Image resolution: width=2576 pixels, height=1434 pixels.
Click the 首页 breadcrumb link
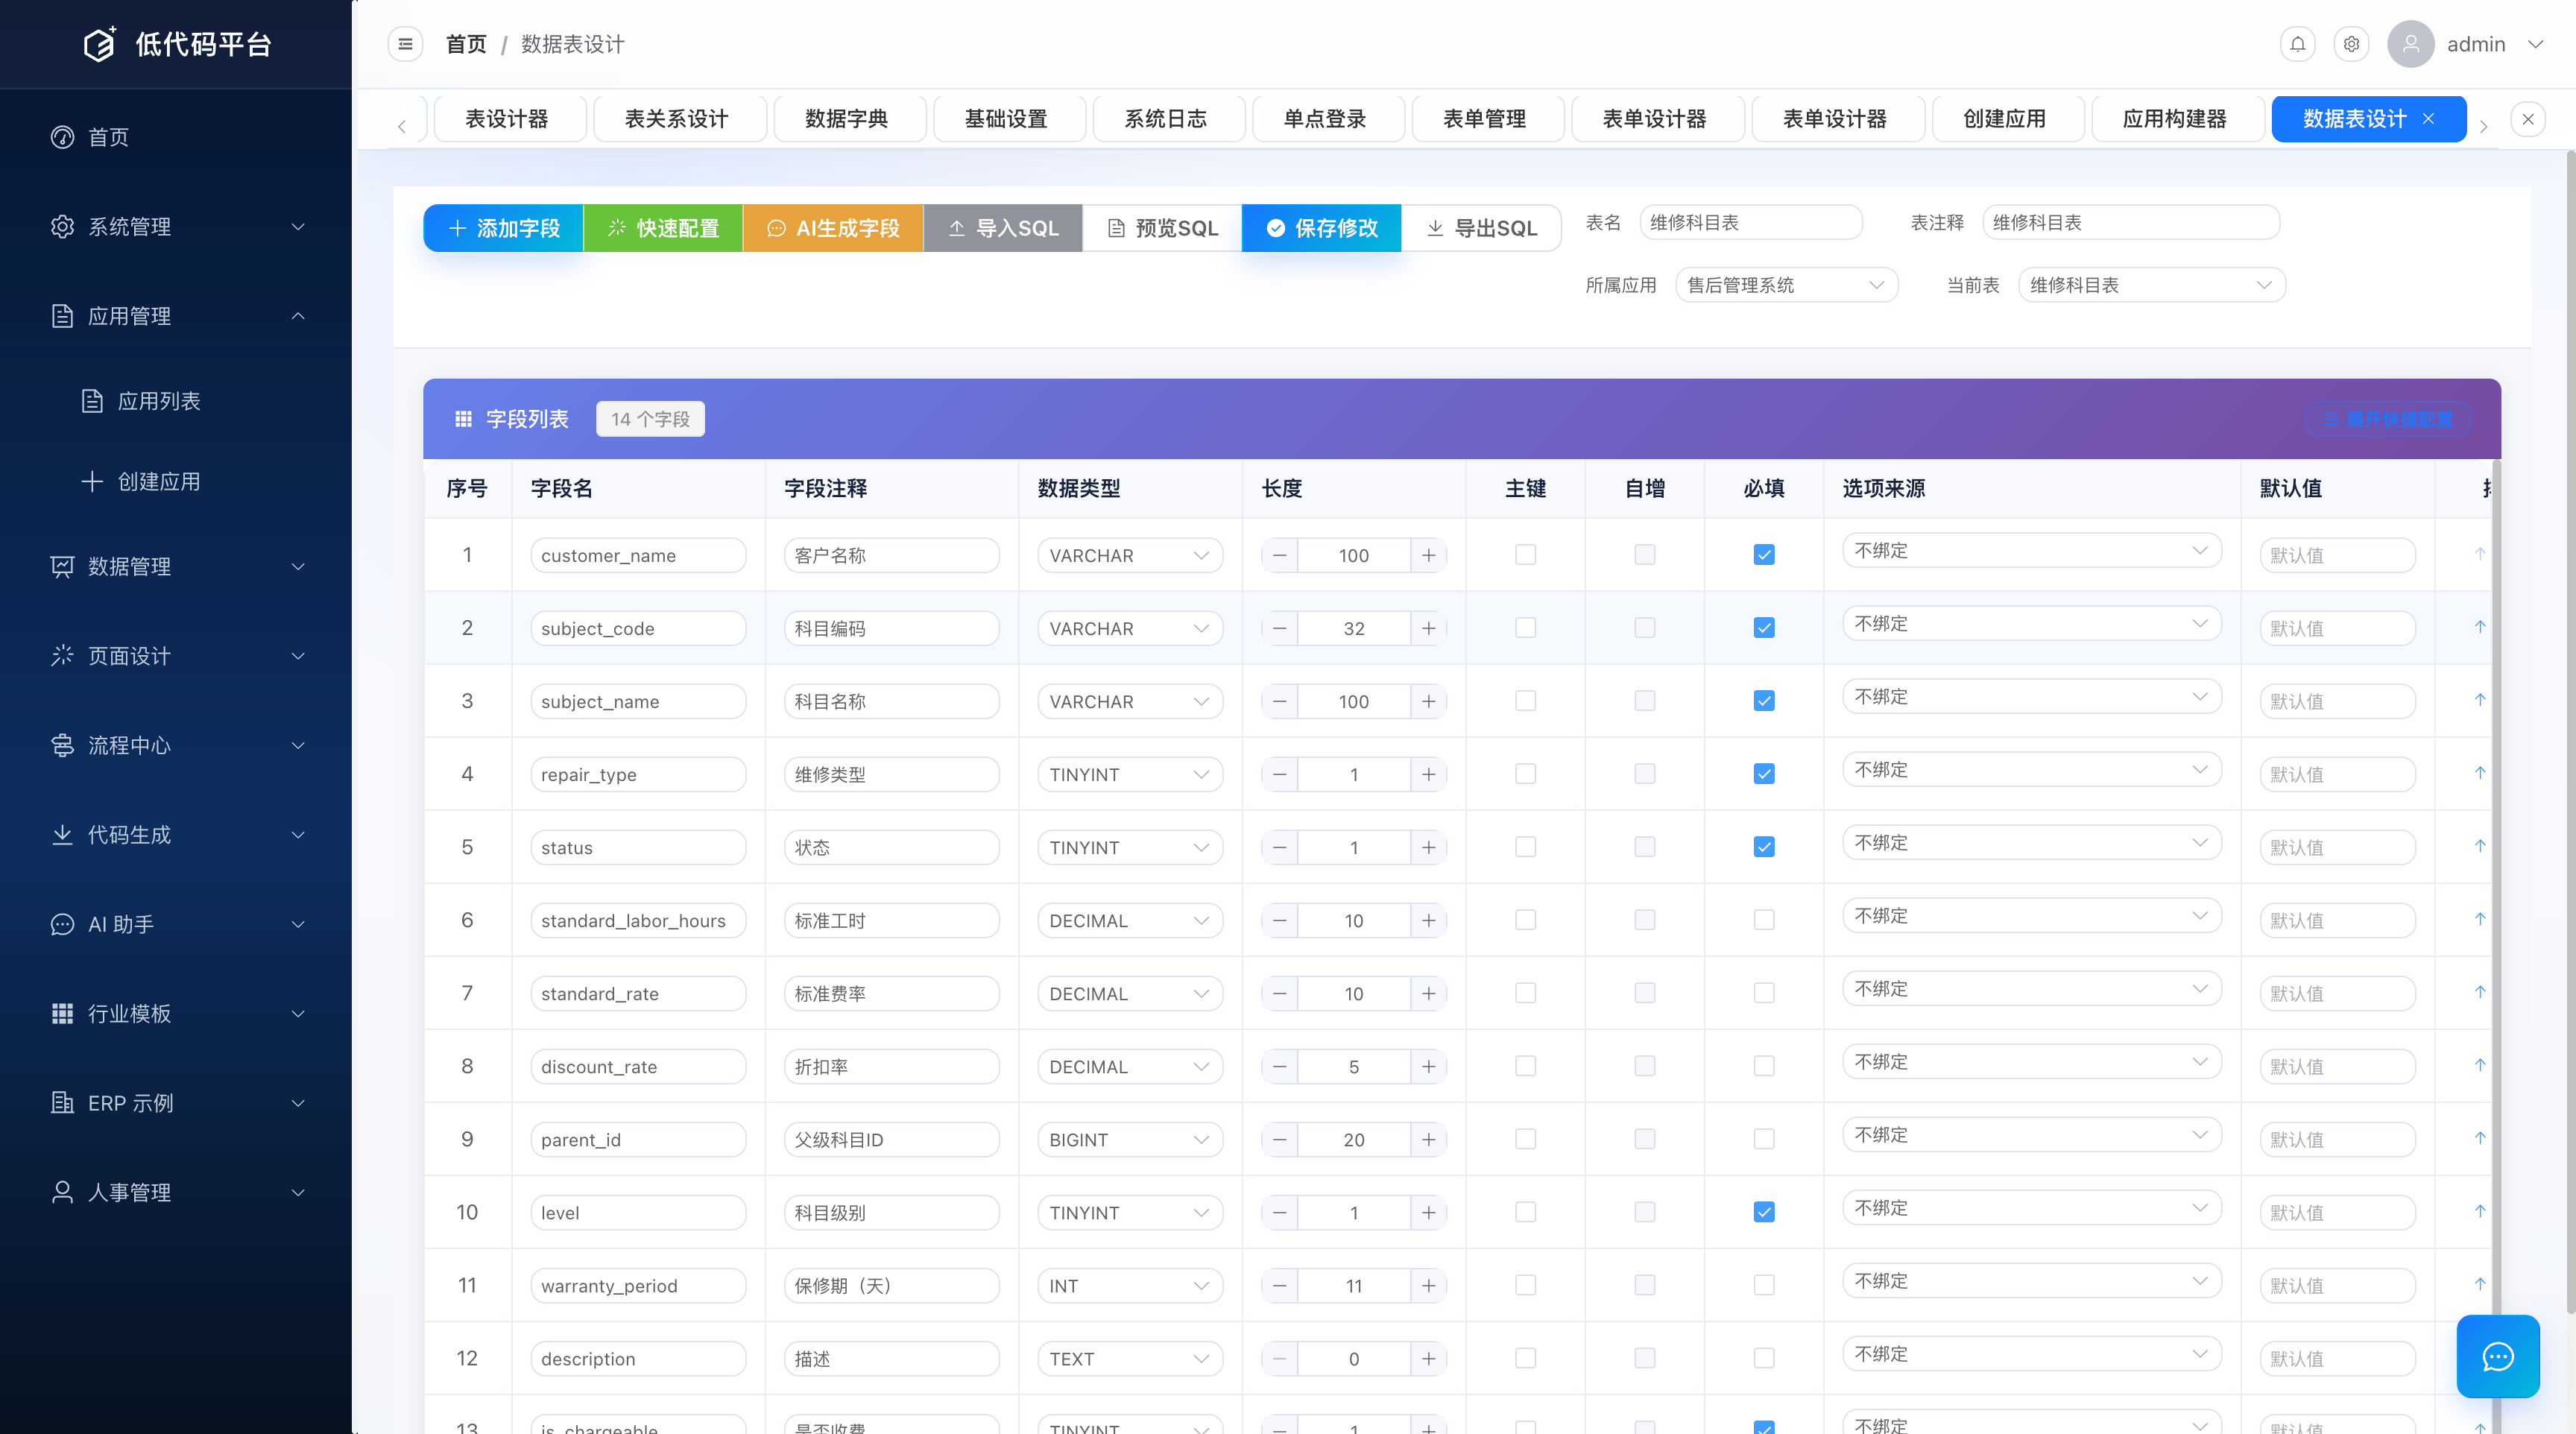click(466, 44)
